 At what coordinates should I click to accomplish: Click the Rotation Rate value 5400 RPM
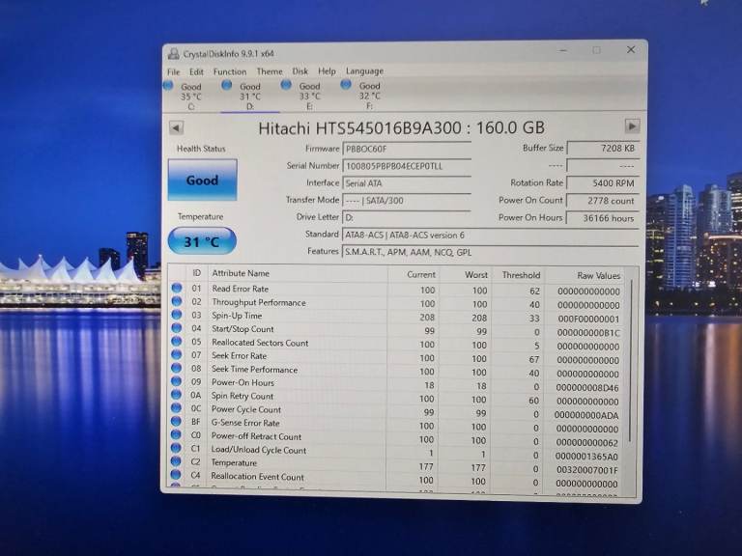pos(603,183)
